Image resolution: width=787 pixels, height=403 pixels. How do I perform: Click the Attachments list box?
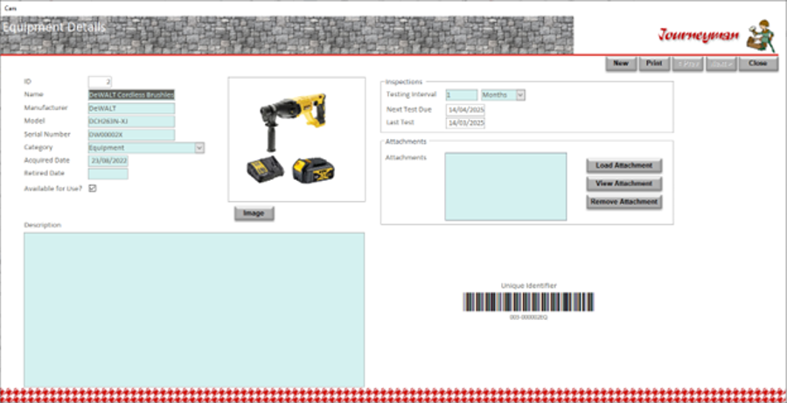click(x=505, y=187)
